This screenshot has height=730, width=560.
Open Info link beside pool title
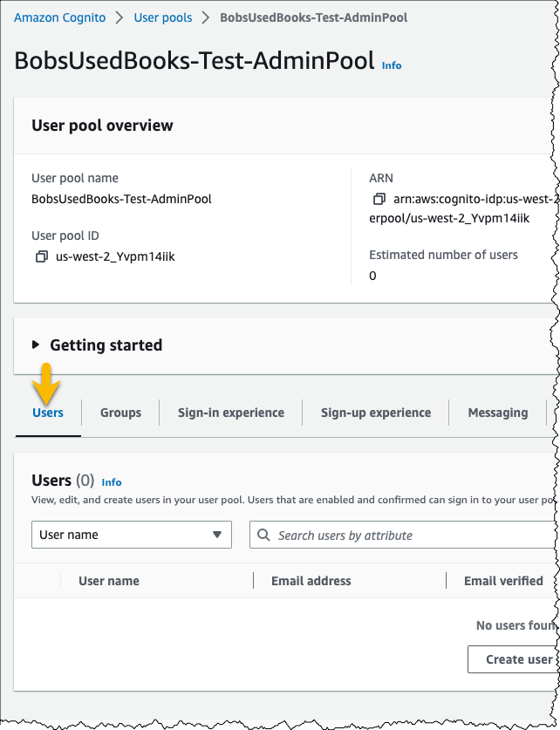392,65
